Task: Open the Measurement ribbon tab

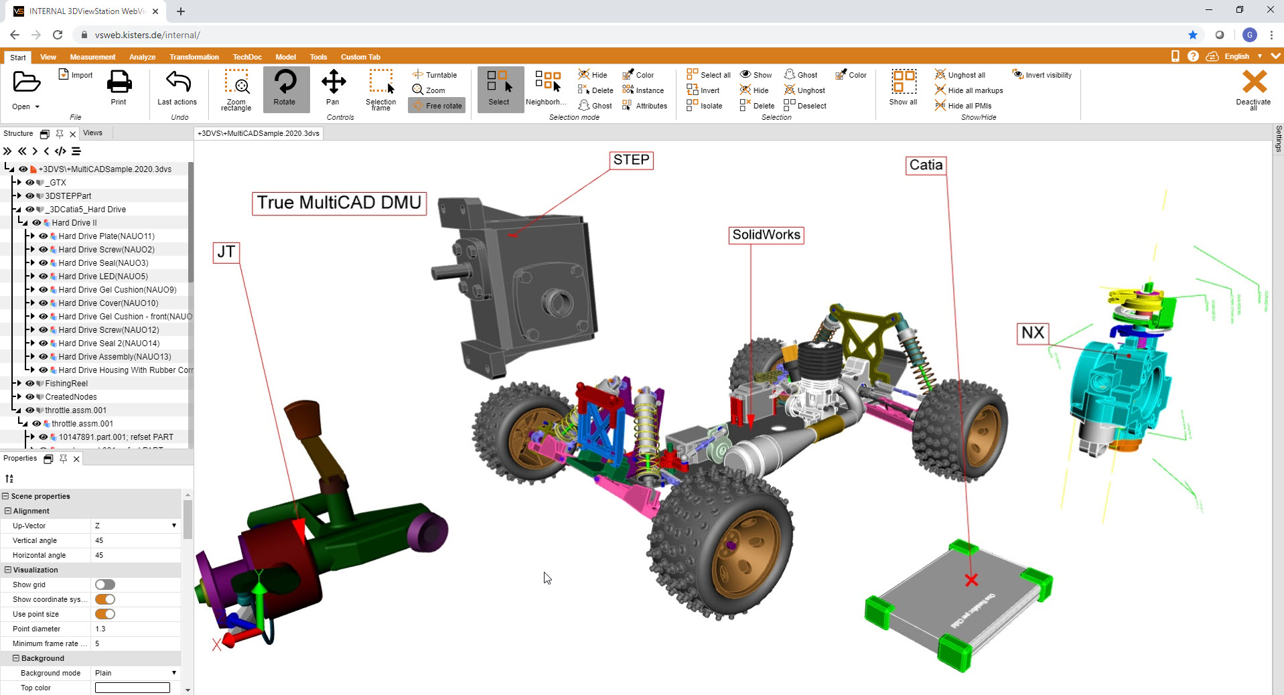Action: coord(92,57)
